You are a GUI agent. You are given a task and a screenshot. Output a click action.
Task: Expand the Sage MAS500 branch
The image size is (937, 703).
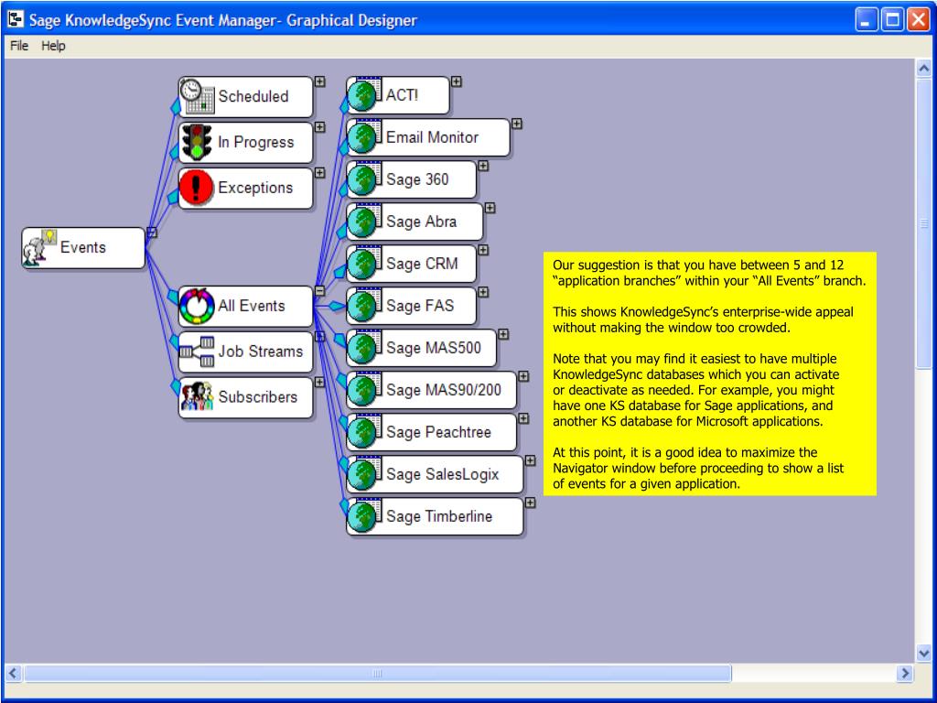[x=504, y=334]
